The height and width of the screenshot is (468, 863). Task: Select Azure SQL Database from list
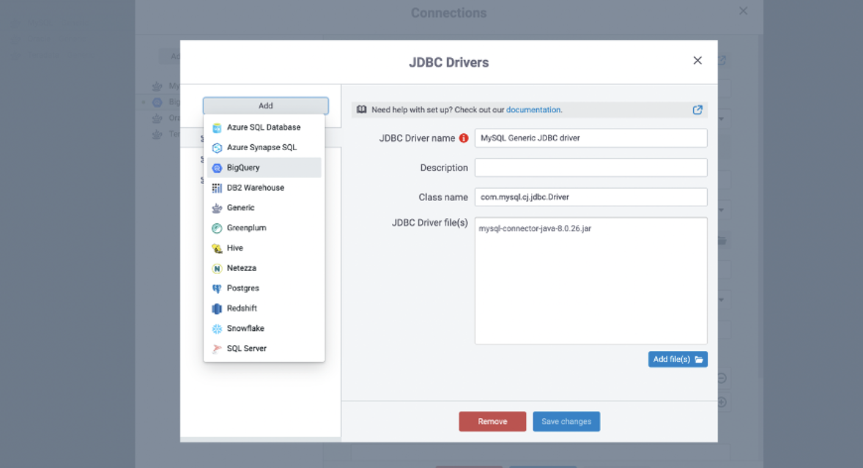[x=264, y=127]
